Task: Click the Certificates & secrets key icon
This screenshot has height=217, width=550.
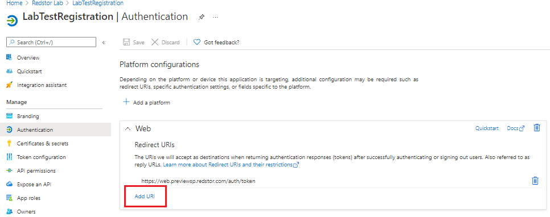Action: pos(10,144)
